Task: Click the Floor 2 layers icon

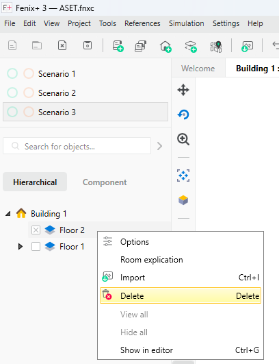Action: click(x=50, y=230)
